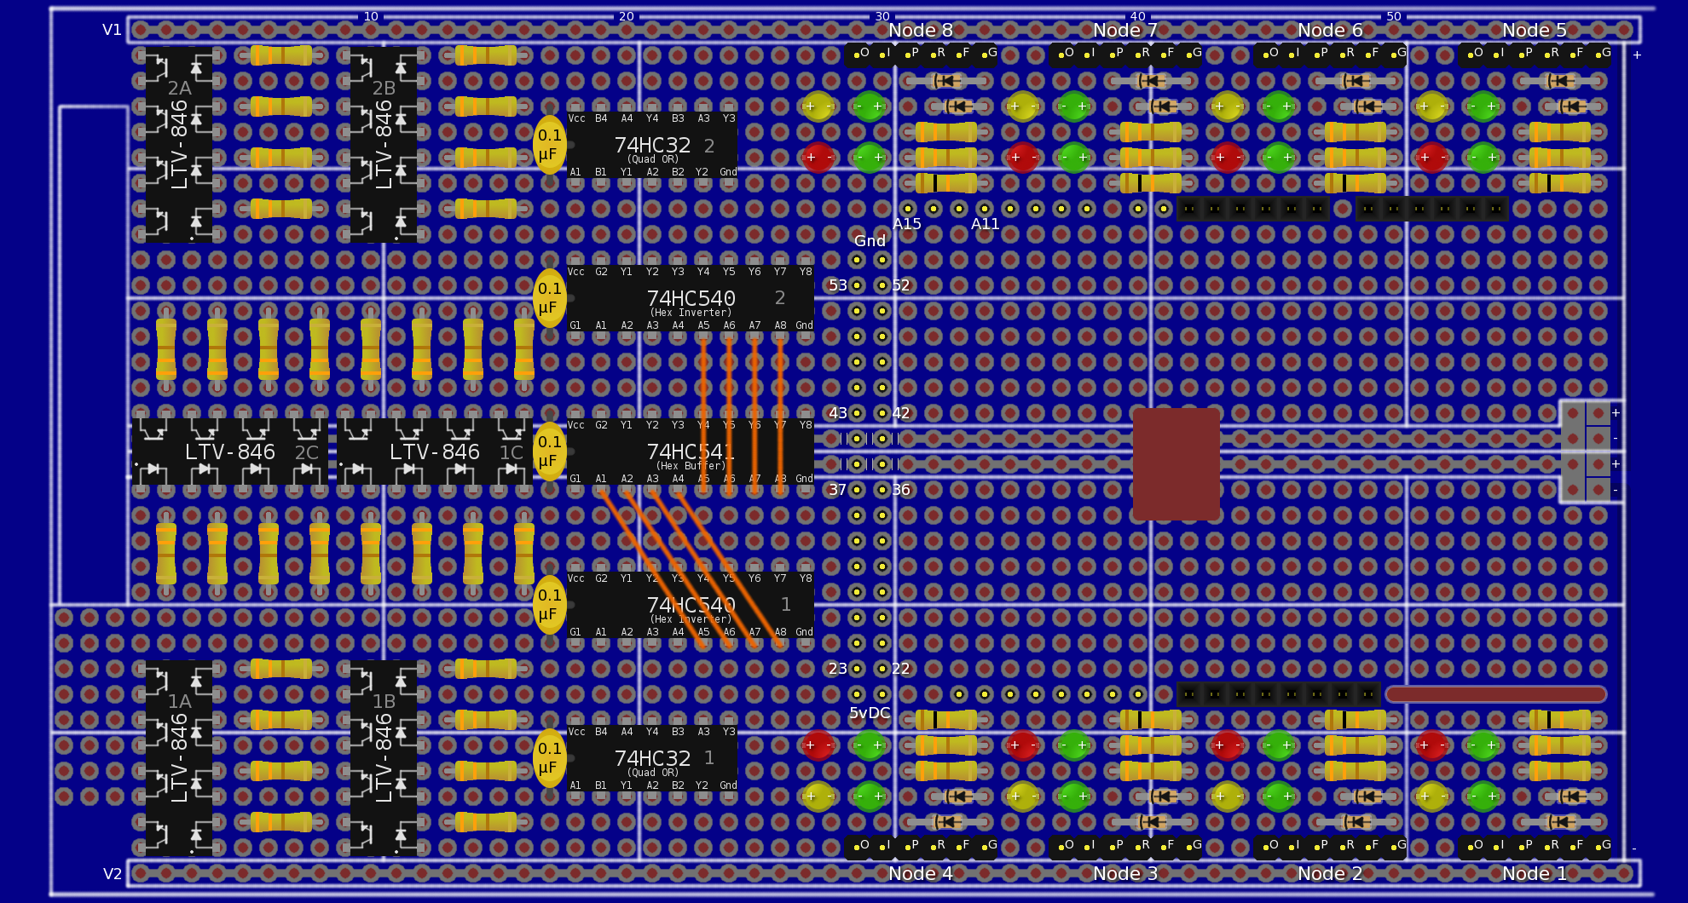Click the LTV-846 optocoupler labeled 2A
The width and height of the screenshot is (1688, 903).
point(179,145)
